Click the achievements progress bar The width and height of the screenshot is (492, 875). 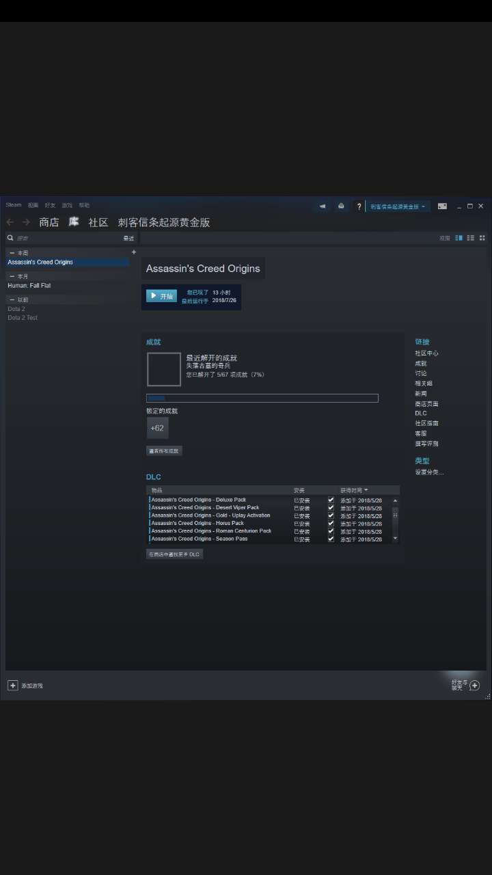coord(262,399)
